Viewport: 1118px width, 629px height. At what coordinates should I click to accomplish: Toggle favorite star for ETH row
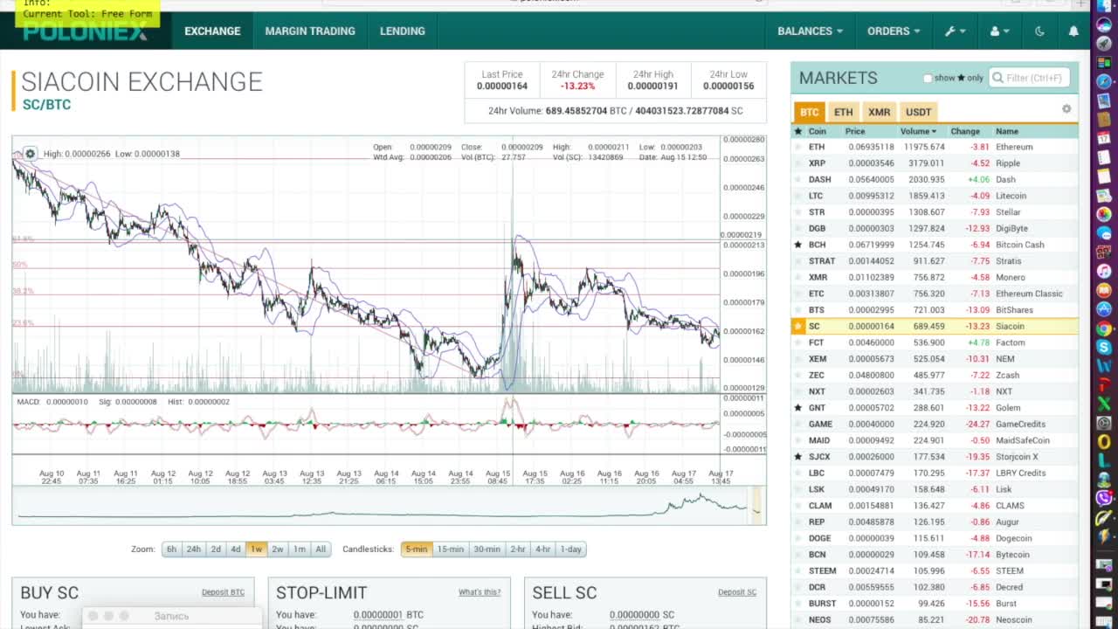(797, 147)
